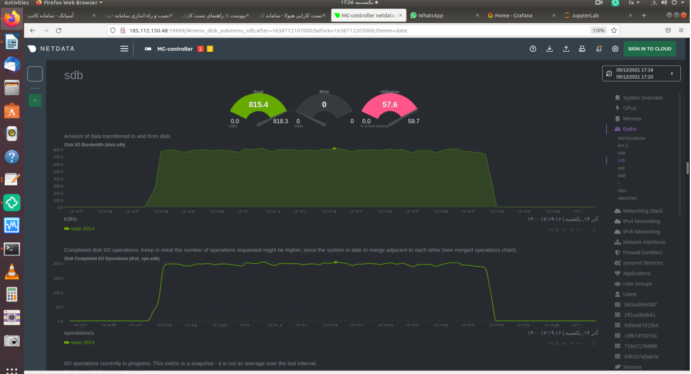
Task: Zoom in the Disk I/O Bandwidth chart
Action: coord(572,230)
